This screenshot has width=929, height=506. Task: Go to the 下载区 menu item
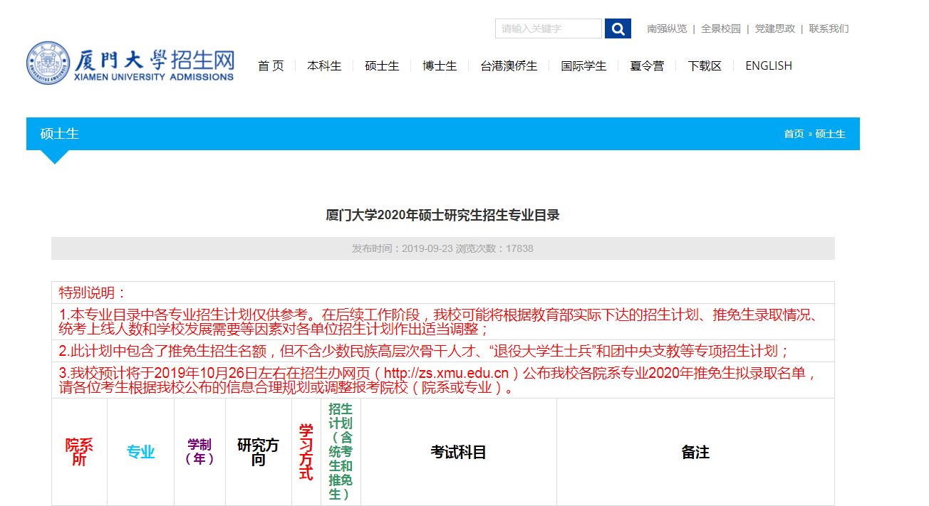[705, 66]
